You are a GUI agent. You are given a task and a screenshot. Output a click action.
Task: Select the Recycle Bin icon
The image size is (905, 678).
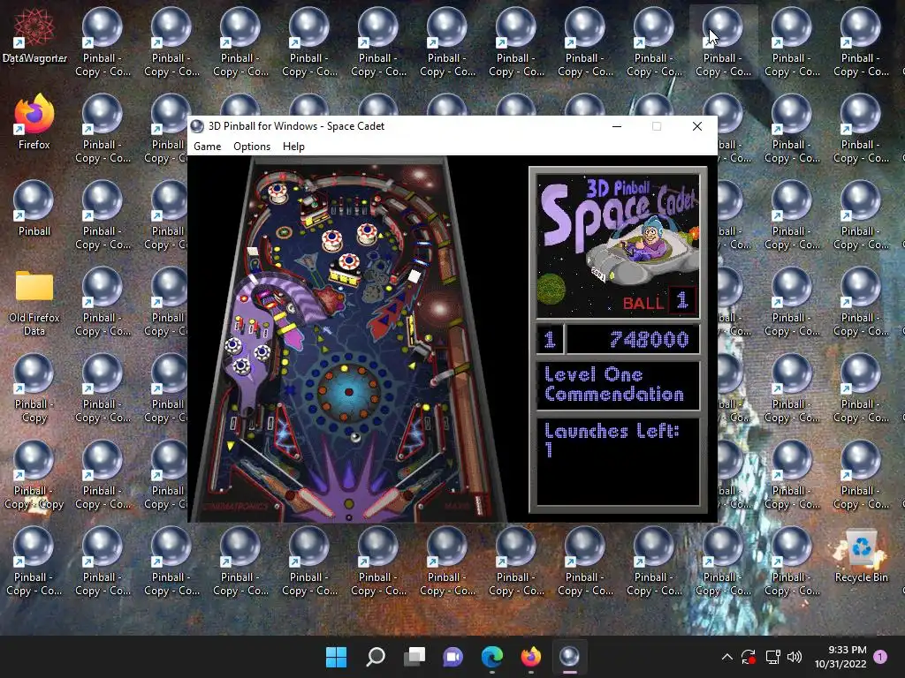(x=861, y=556)
